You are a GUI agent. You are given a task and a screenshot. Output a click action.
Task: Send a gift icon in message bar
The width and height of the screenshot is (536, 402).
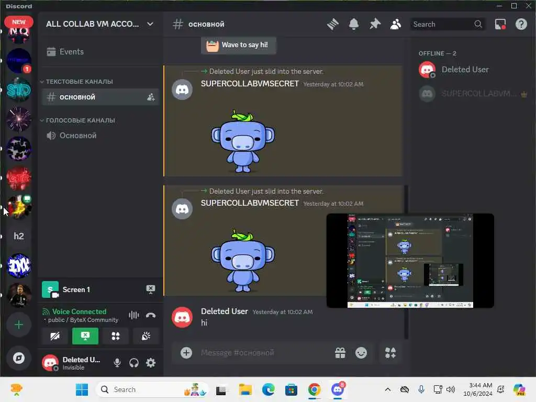click(x=340, y=353)
